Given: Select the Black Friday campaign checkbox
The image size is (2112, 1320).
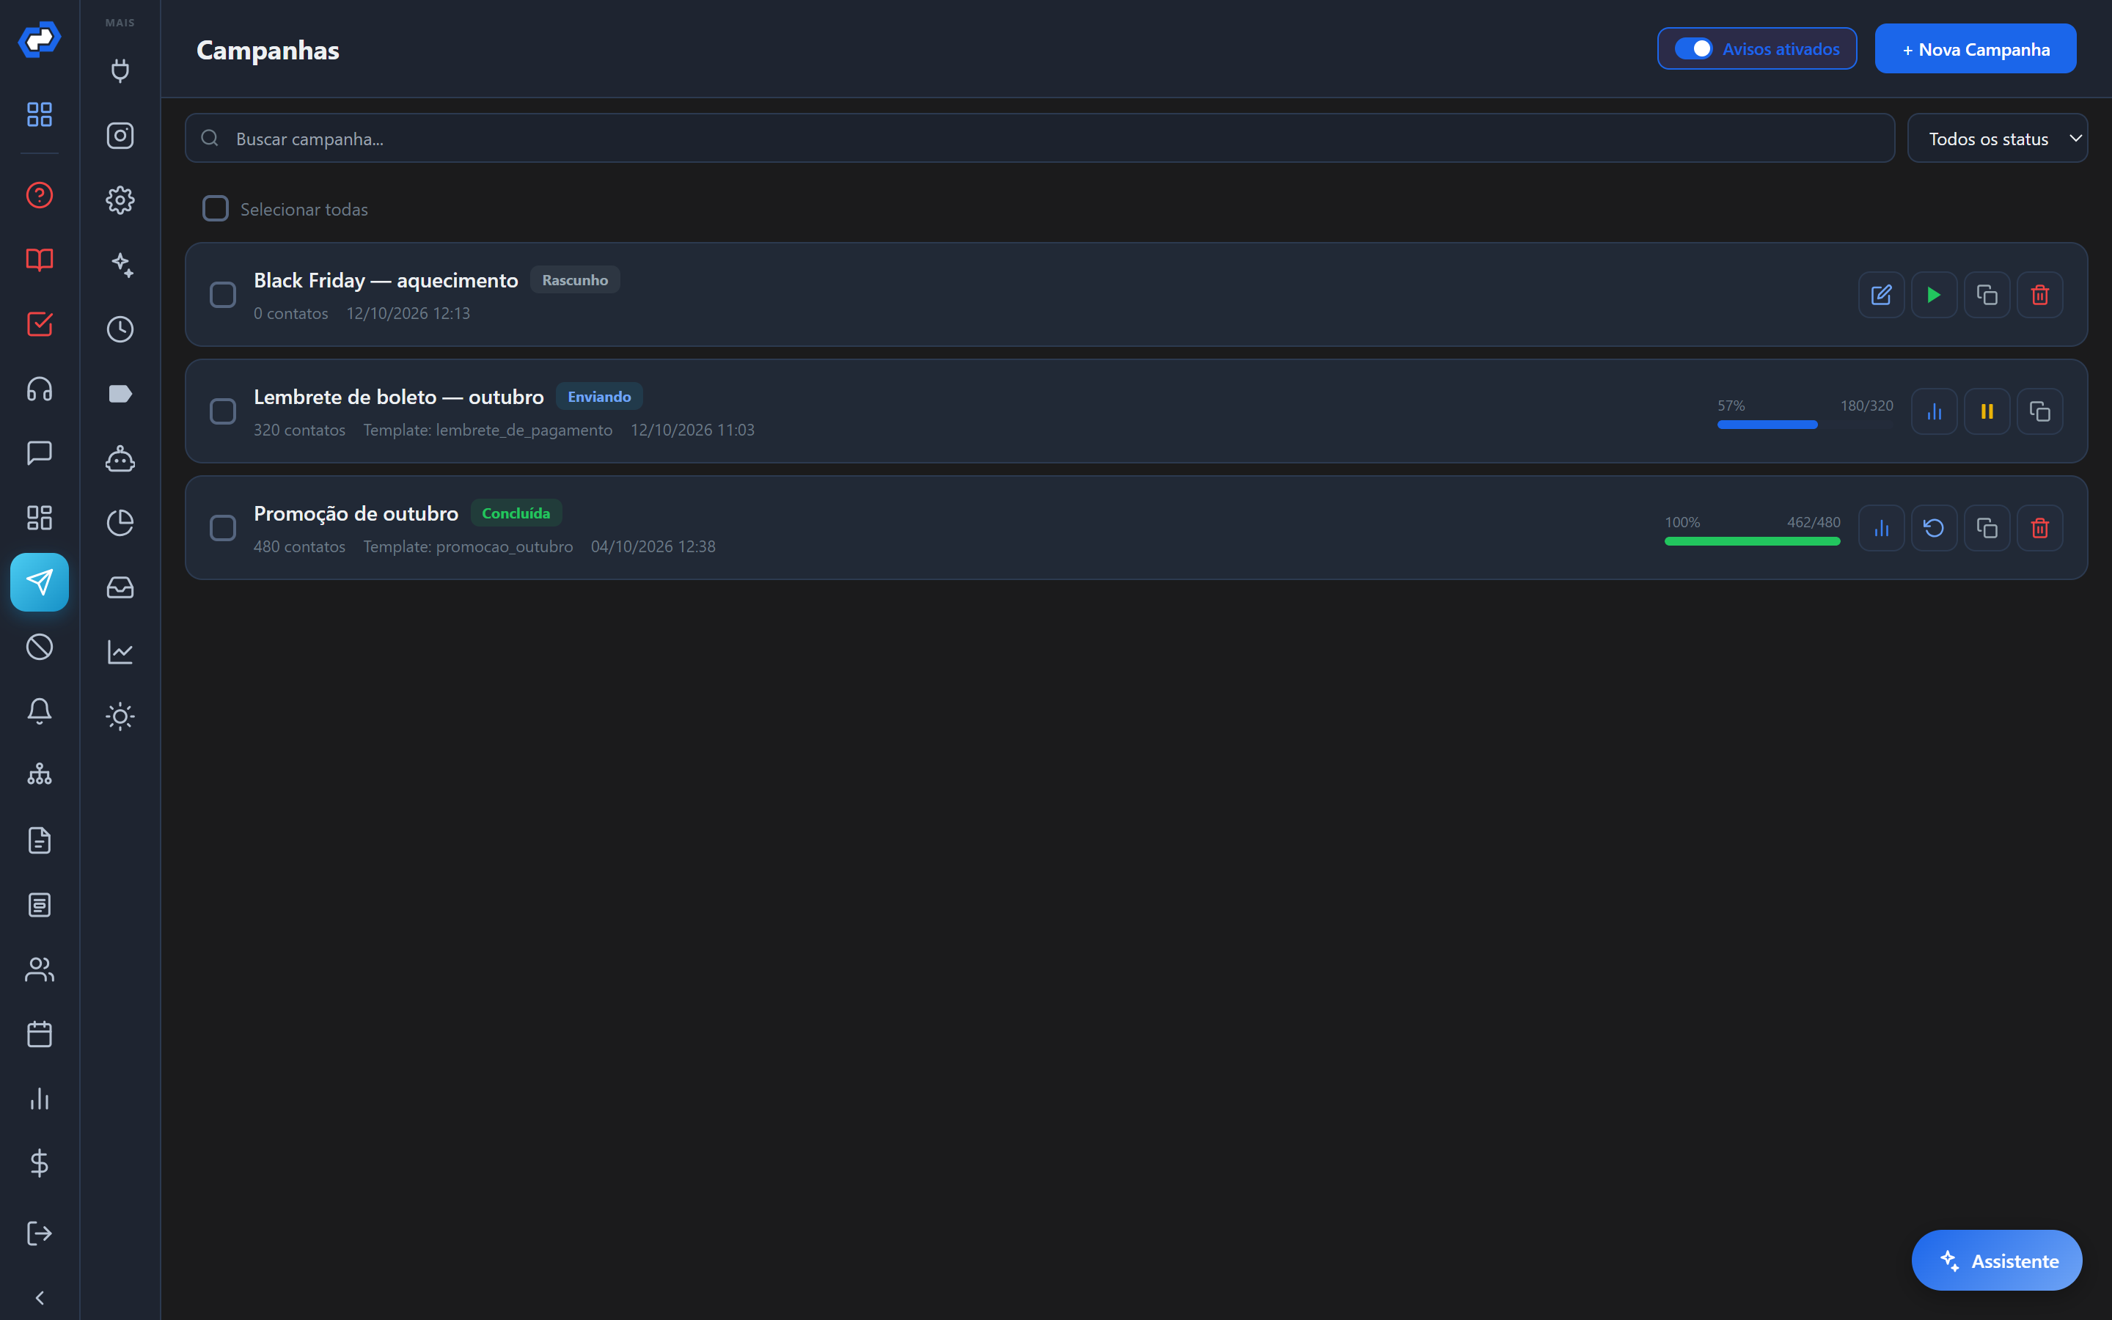Looking at the screenshot, I should coord(222,295).
